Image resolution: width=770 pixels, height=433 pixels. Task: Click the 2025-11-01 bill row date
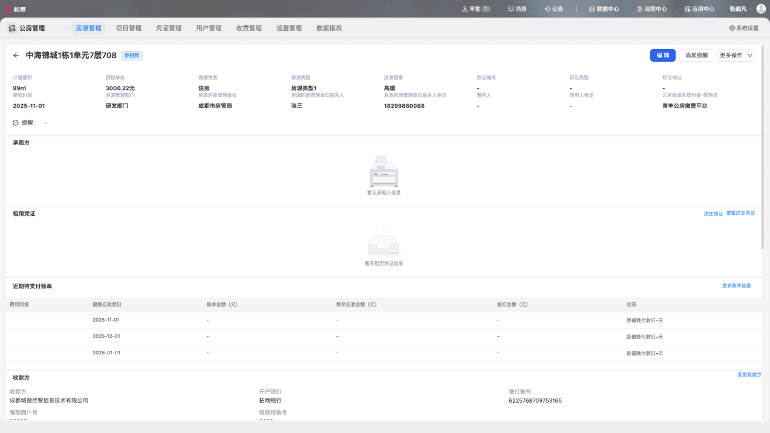106,320
